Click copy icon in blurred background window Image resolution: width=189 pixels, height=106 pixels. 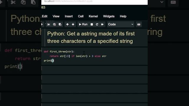(23, 2)
